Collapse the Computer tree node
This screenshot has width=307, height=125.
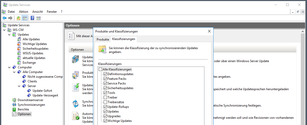[9, 67]
